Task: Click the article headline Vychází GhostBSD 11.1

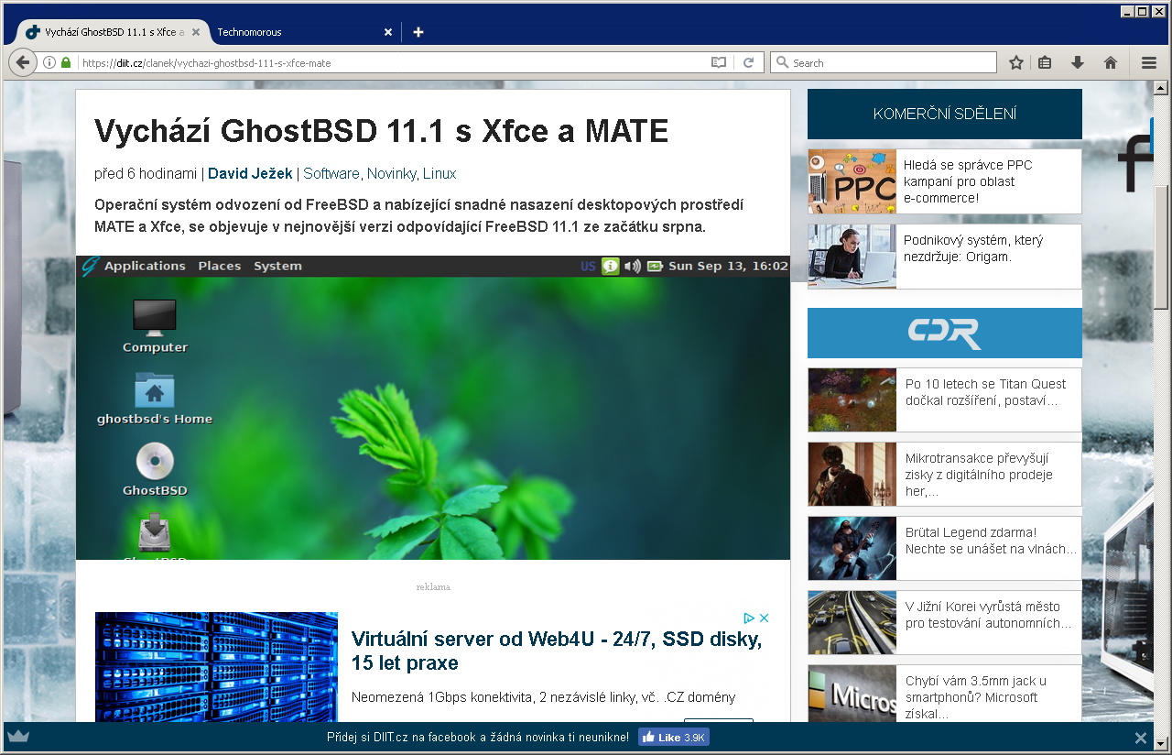Action: [x=381, y=132]
